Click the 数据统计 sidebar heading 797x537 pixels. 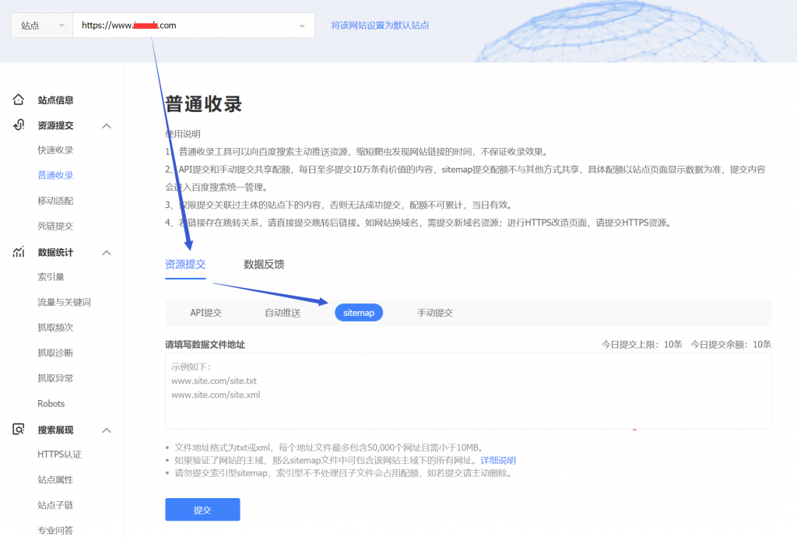point(55,252)
